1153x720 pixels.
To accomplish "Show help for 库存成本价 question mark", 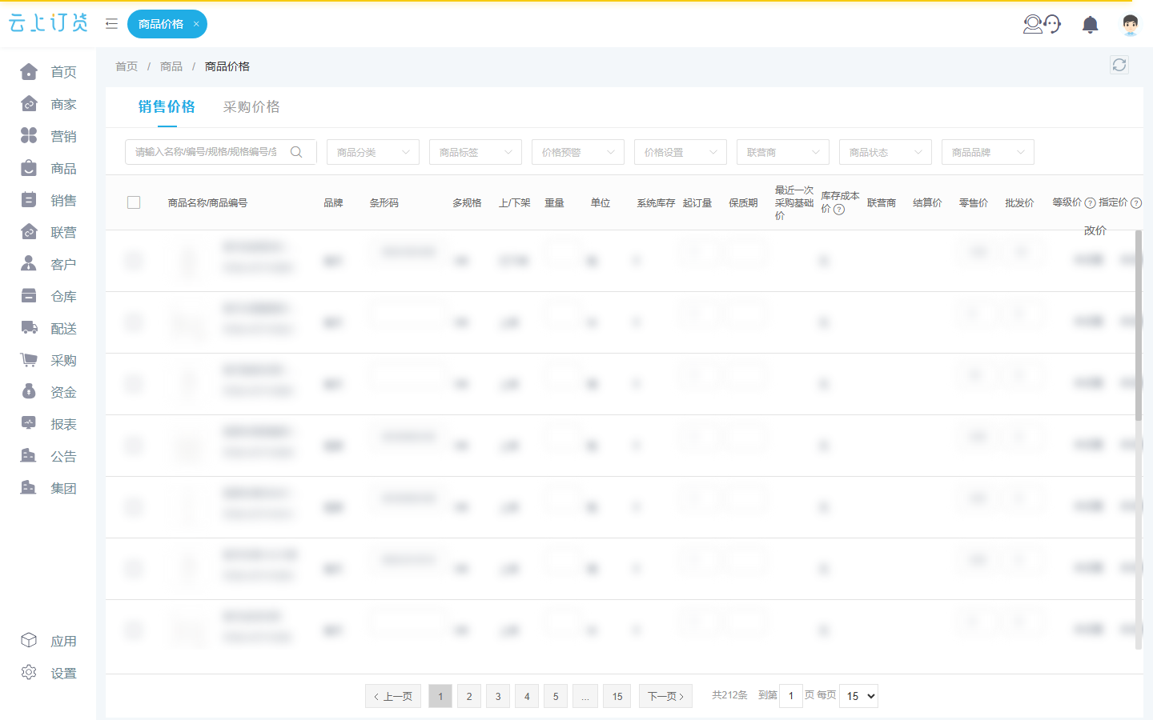I will point(839,210).
